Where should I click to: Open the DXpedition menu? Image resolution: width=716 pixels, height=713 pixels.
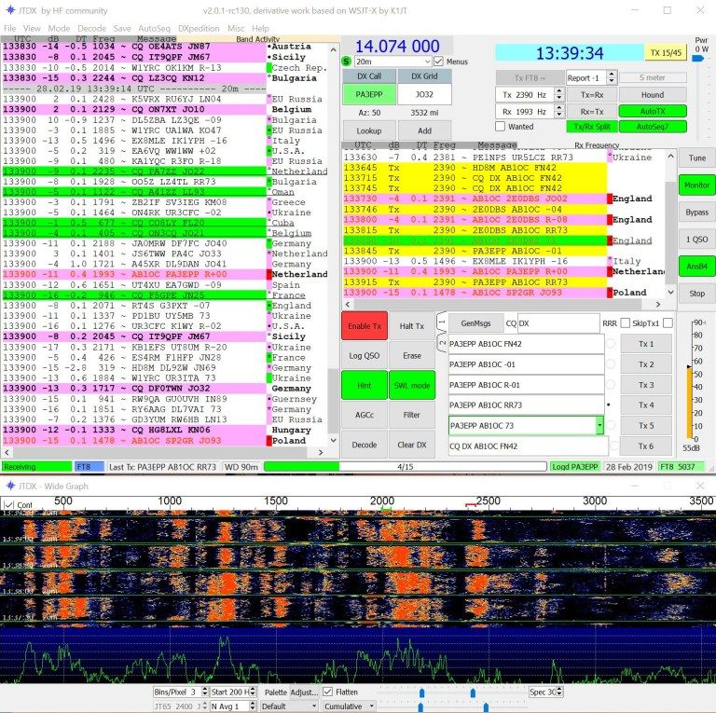point(198,29)
